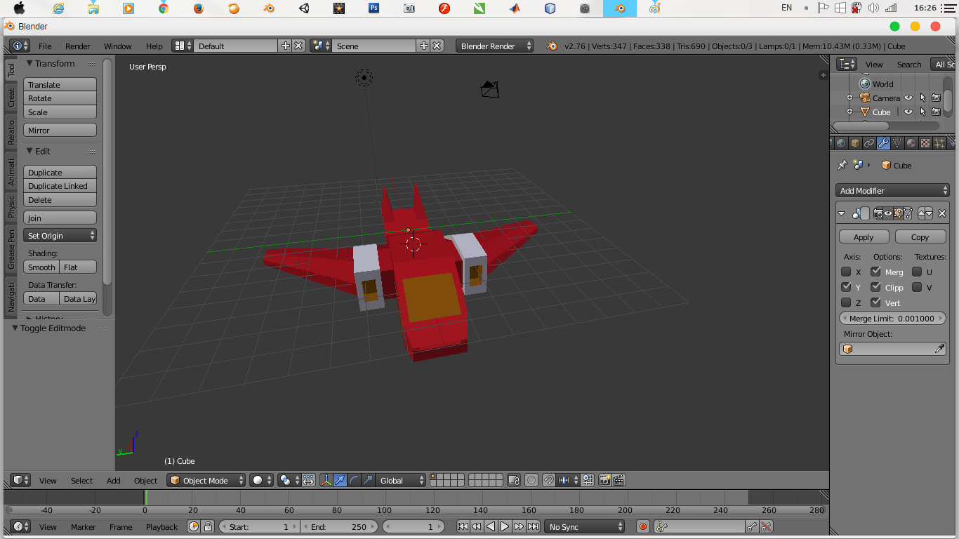Open the Texture properties tab
This screenshot has height=539, width=959.
(x=924, y=143)
